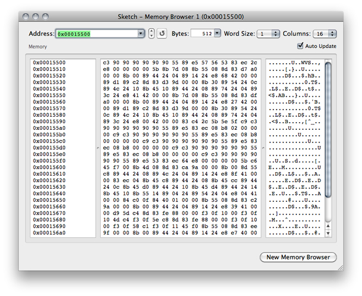Select address row 0x000155b0

click(x=49, y=135)
